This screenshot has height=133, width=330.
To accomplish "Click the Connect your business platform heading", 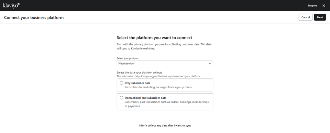I will point(34,18).
